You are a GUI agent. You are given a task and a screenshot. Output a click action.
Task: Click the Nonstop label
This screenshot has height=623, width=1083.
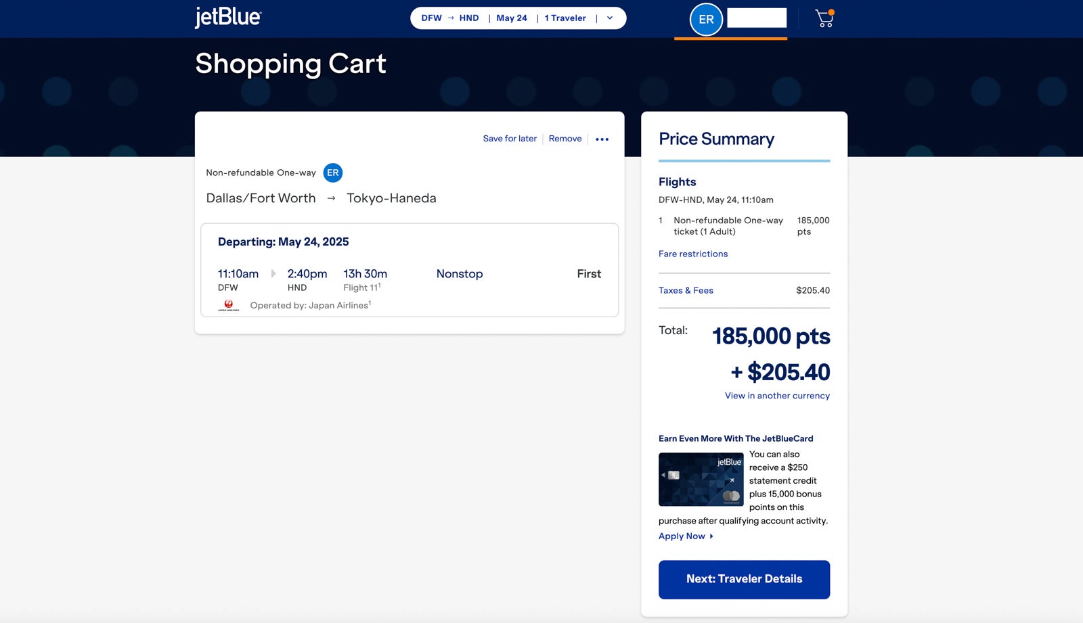[460, 274]
